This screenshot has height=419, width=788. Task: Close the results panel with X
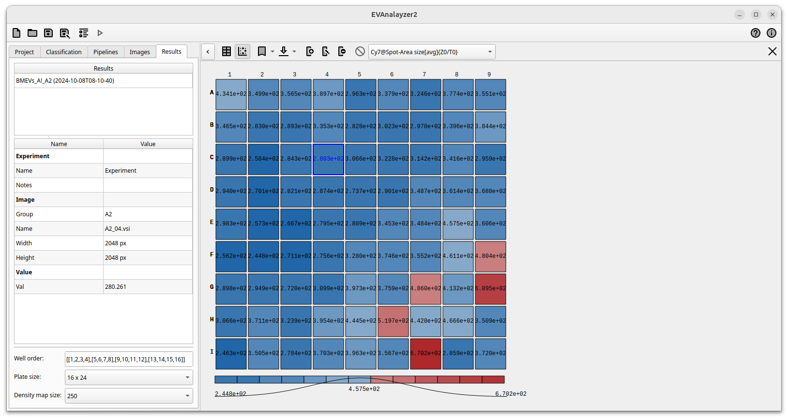(x=773, y=51)
